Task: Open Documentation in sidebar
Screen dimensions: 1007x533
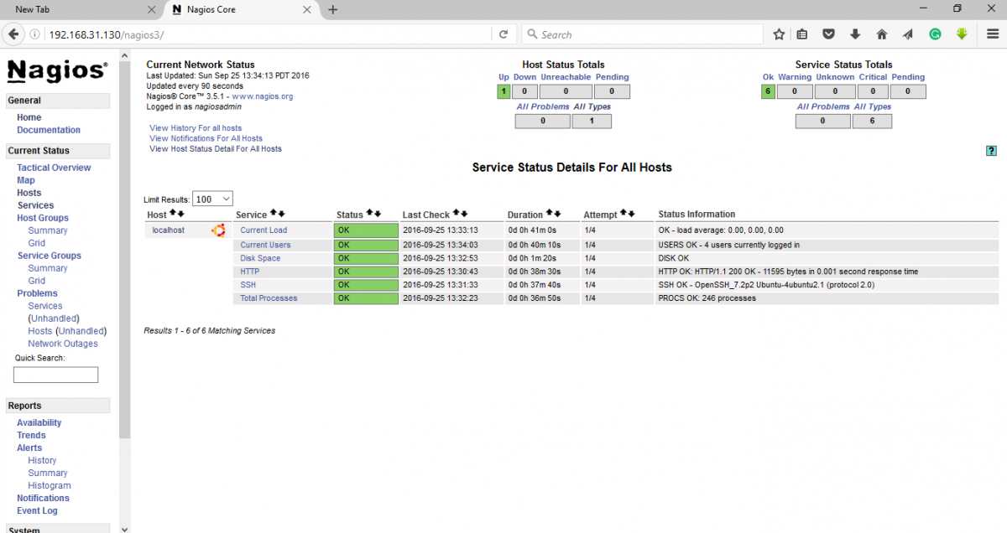Action: pos(49,130)
